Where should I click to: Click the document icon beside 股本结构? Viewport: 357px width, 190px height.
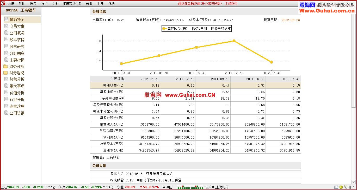[x=6, y=40]
